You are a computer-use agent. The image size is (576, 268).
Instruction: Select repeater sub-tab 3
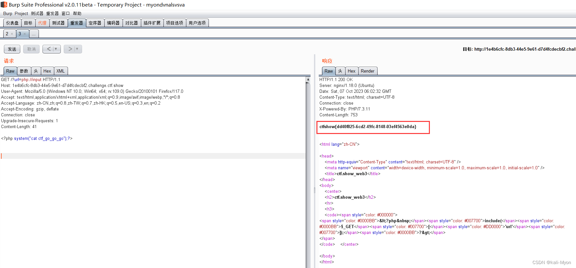[x=20, y=34]
